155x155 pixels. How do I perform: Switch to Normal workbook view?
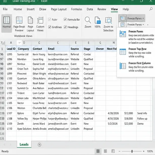click(7, 23)
